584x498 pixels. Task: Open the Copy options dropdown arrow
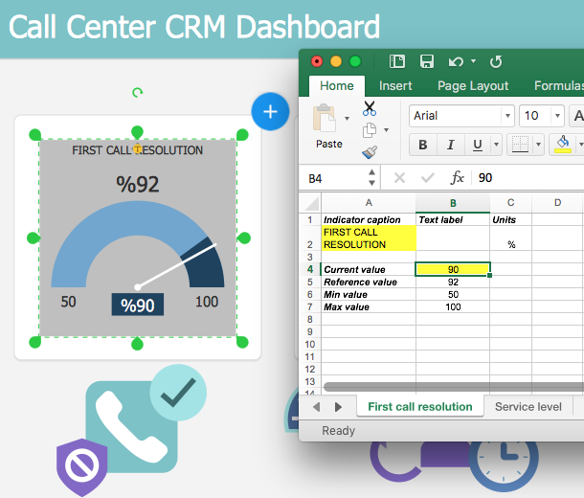click(x=386, y=130)
